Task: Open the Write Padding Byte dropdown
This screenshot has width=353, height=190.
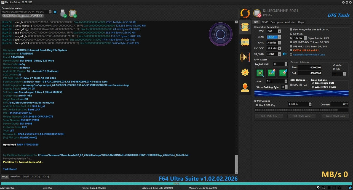Action: tap(286, 87)
